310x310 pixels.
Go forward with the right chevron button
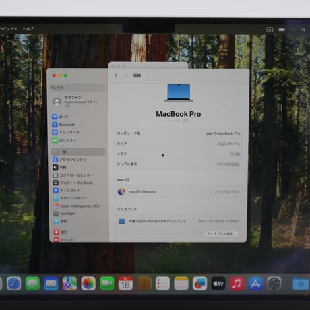[x=126, y=75]
